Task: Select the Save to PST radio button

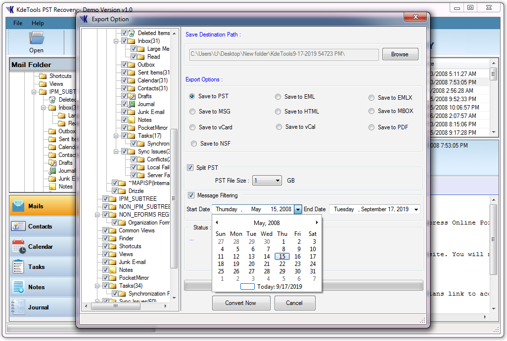Action: pos(192,96)
